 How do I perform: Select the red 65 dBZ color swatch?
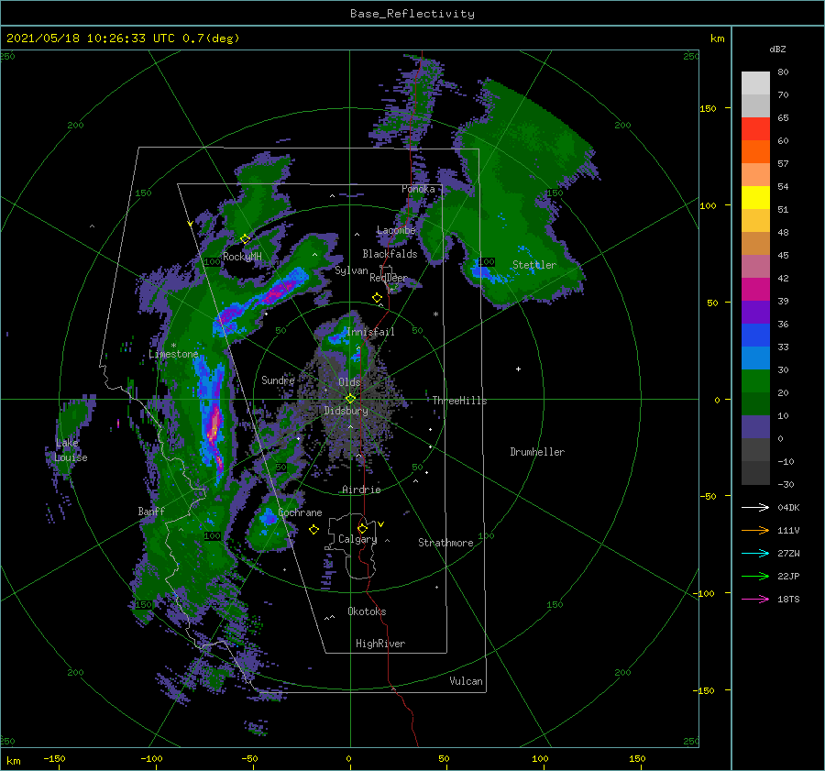pyautogui.click(x=755, y=128)
